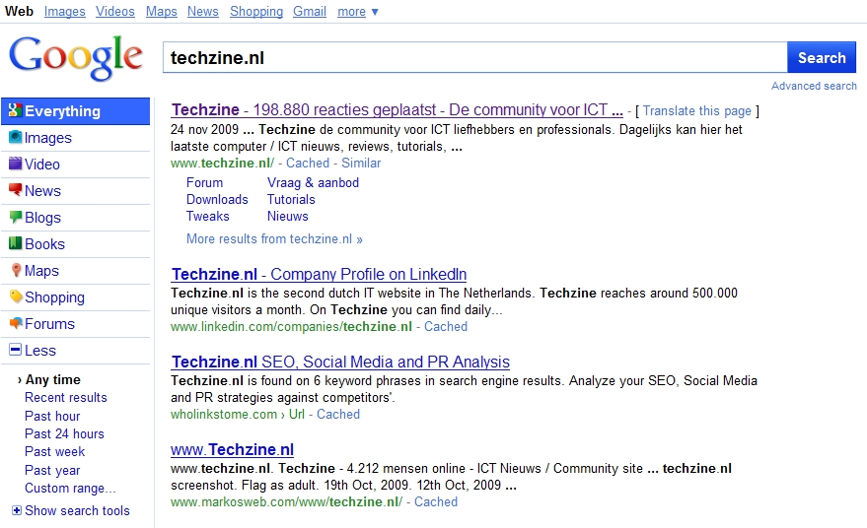Click the green www.techzine.nl/ URL text
Screen dimensions: 867x528
click(x=222, y=163)
